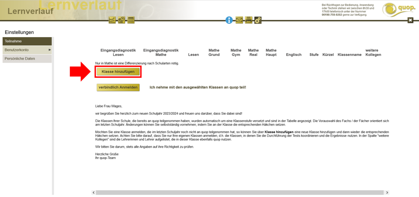Expand the Benutzerkonto submenu arrow
The height and width of the screenshot is (197, 419).
coord(50,50)
